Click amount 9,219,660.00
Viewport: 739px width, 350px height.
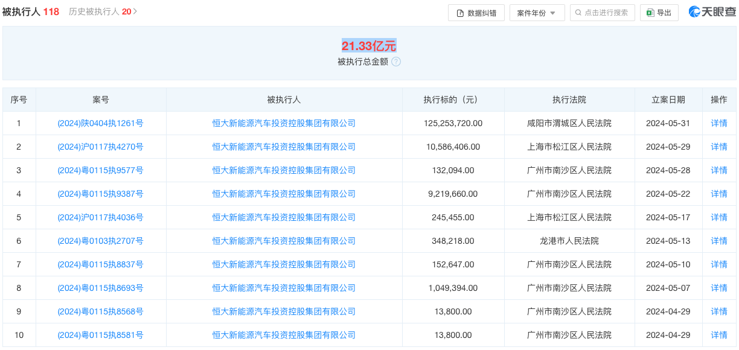click(x=453, y=194)
